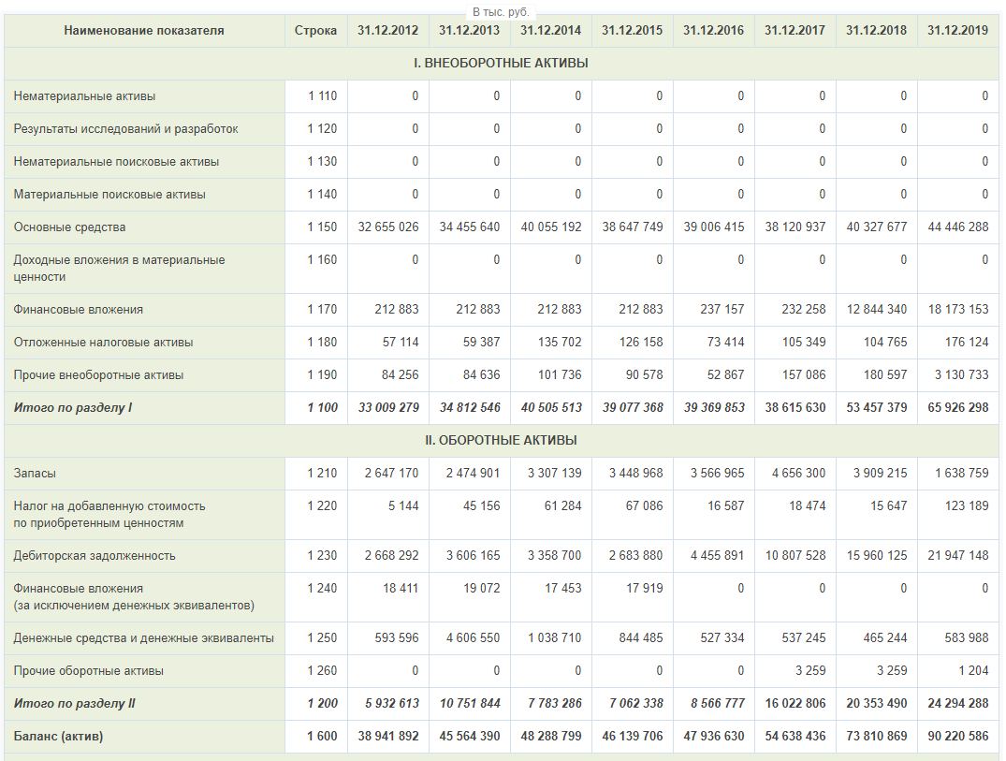Click total 65 926 298 for section I
The width and height of the screenshot is (1006, 761).
958,407
